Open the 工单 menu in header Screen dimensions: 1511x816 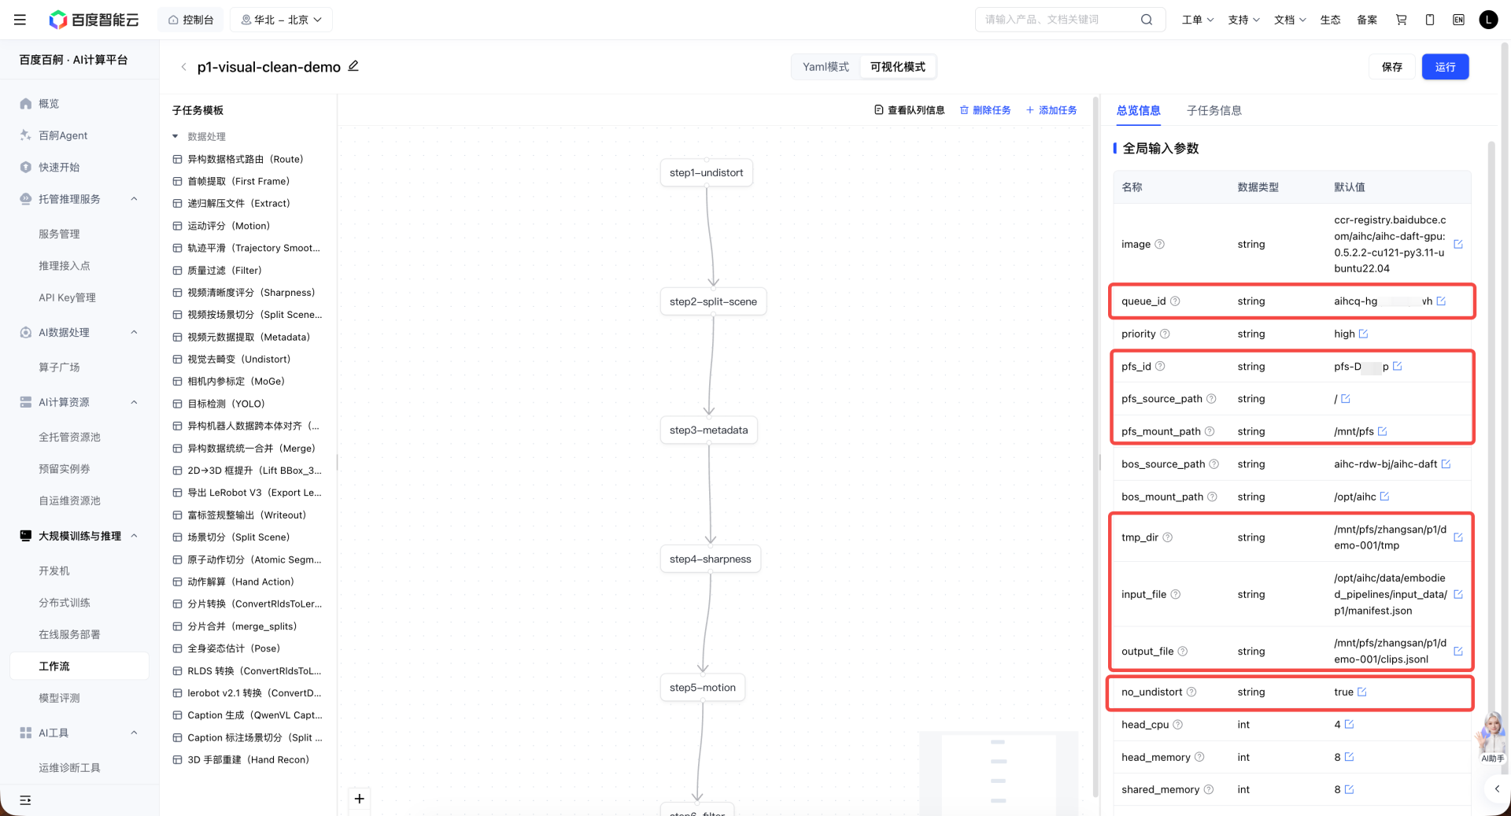pyautogui.click(x=1197, y=20)
